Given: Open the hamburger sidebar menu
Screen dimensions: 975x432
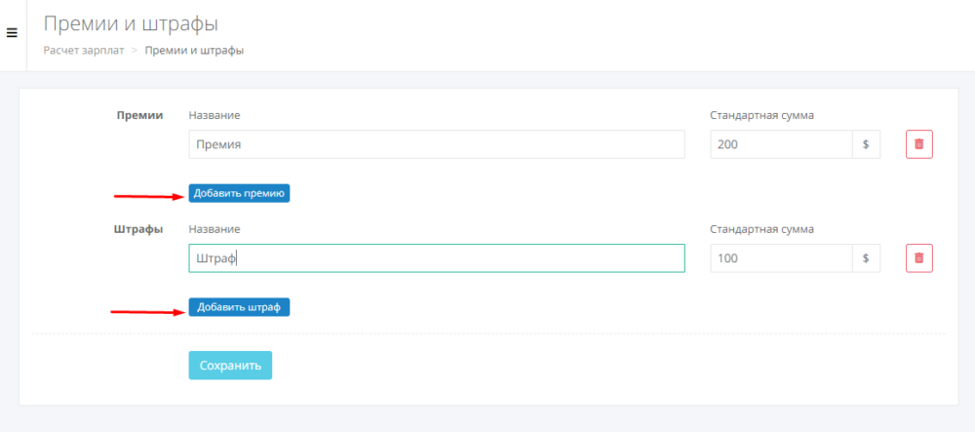Looking at the screenshot, I should tap(12, 33).
